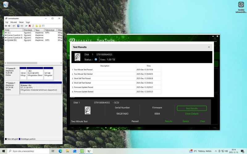Select the 547 MB partition on Lemez 0
Screen dimensions: 247x154
coord(48,73)
